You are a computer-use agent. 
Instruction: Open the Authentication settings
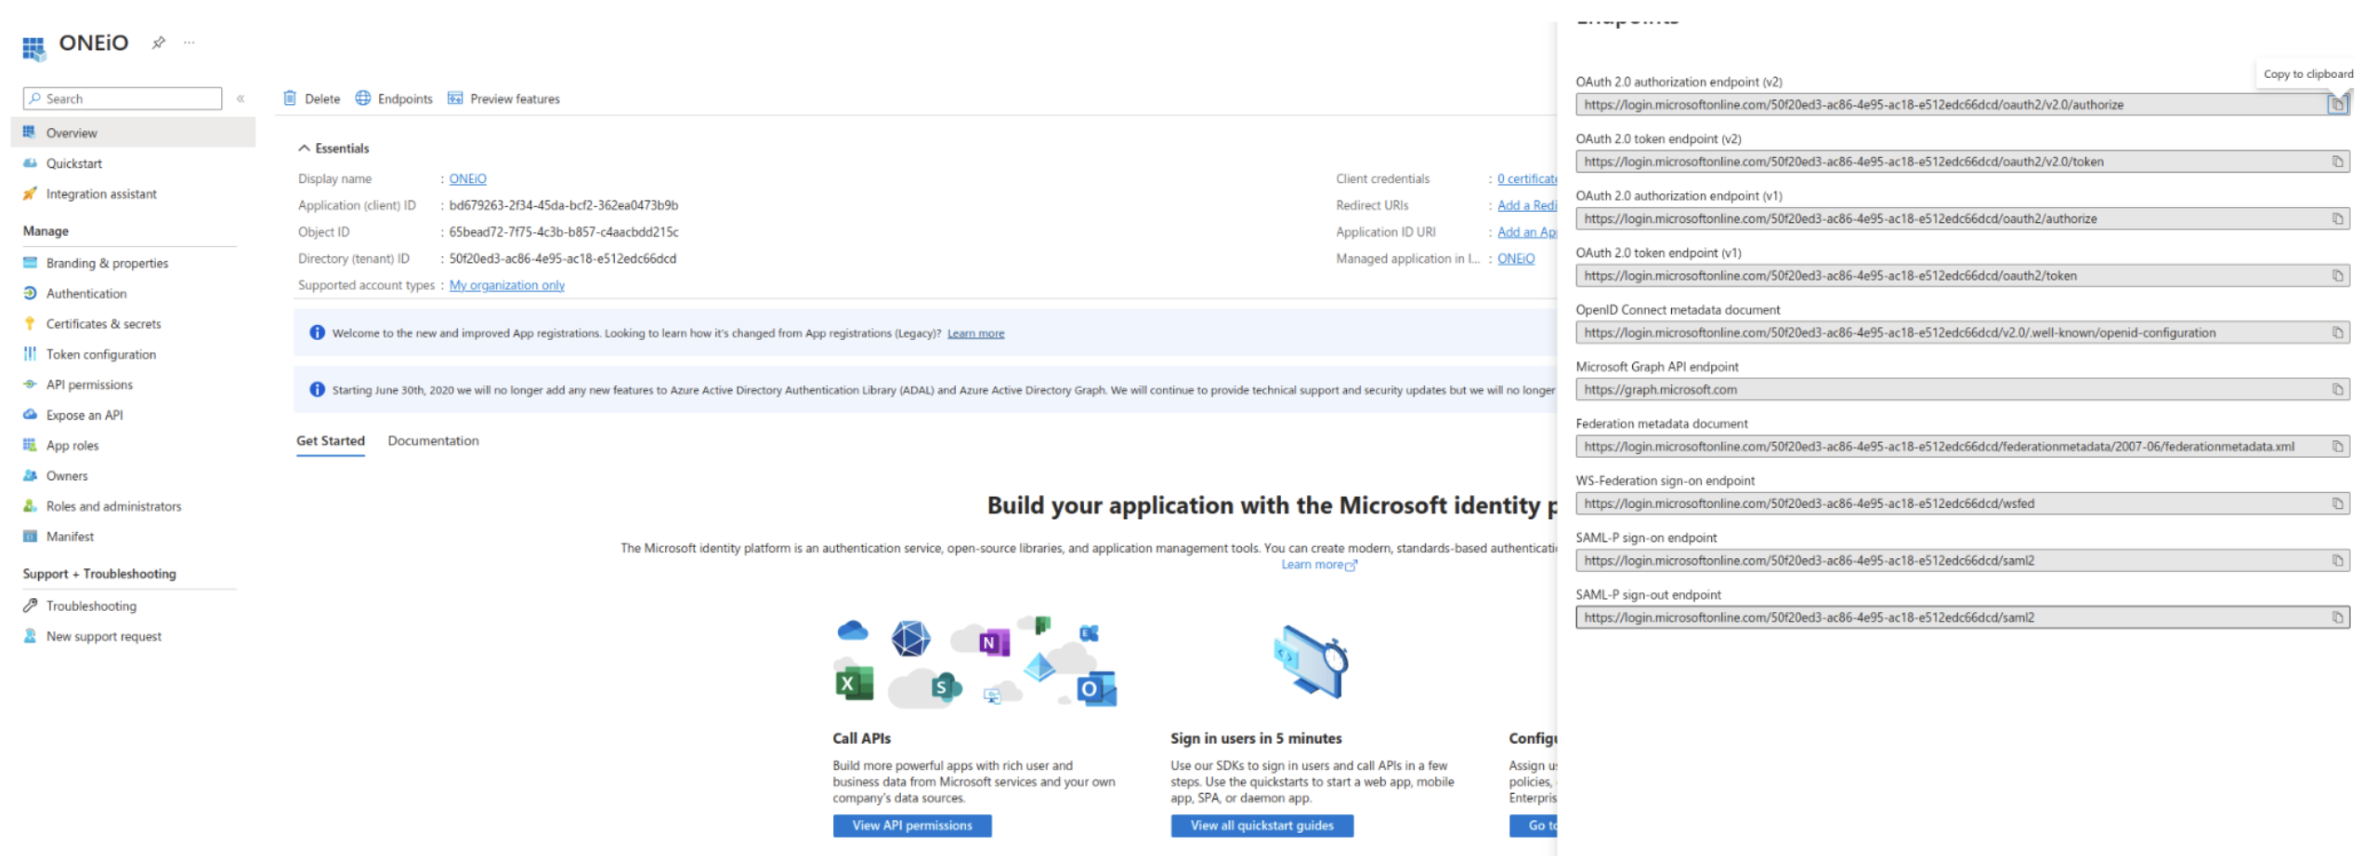(x=86, y=293)
